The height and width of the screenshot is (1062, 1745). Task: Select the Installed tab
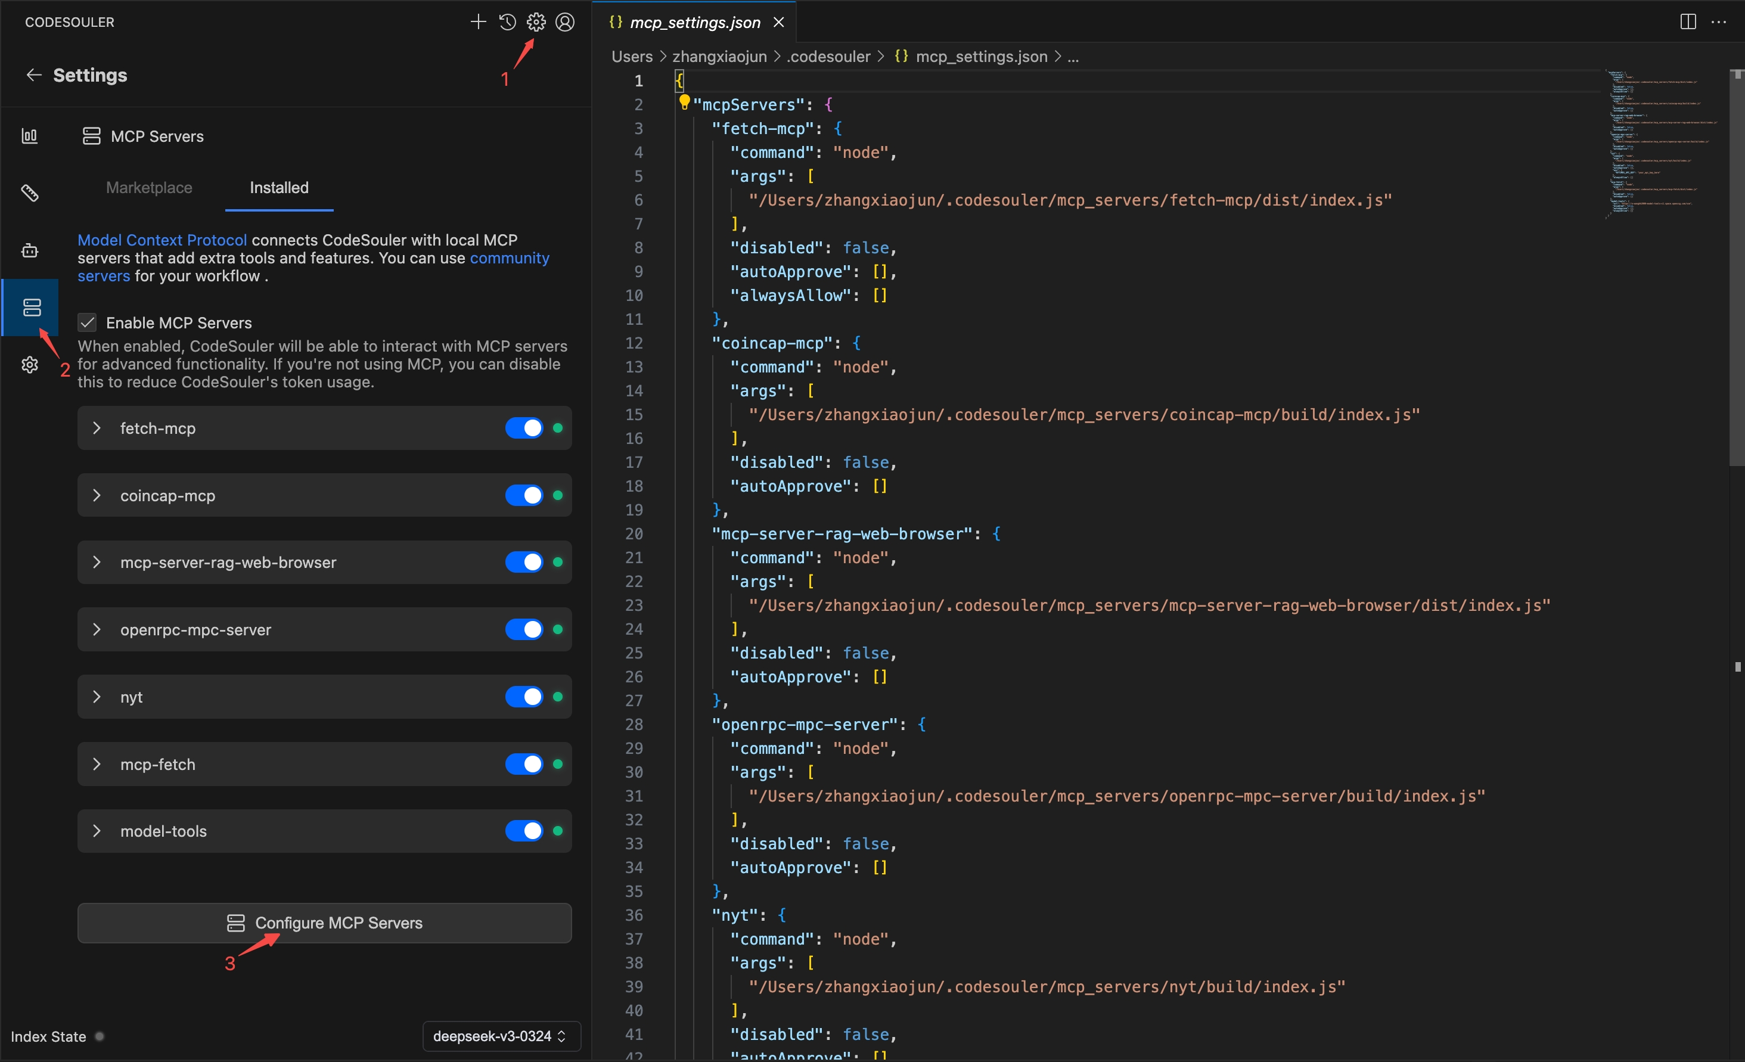pos(279,188)
